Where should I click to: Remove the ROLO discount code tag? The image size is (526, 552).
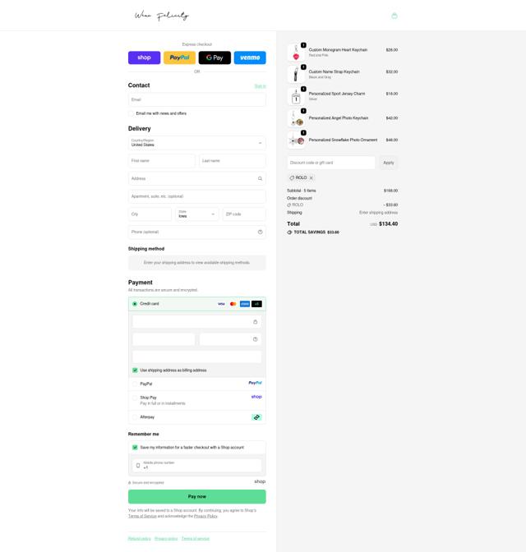point(311,177)
